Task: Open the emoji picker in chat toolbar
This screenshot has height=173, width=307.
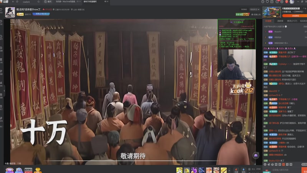Action: point(265,165)
